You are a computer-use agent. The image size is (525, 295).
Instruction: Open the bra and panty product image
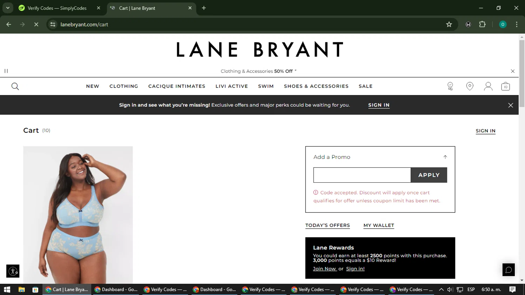tap(78, 215)
